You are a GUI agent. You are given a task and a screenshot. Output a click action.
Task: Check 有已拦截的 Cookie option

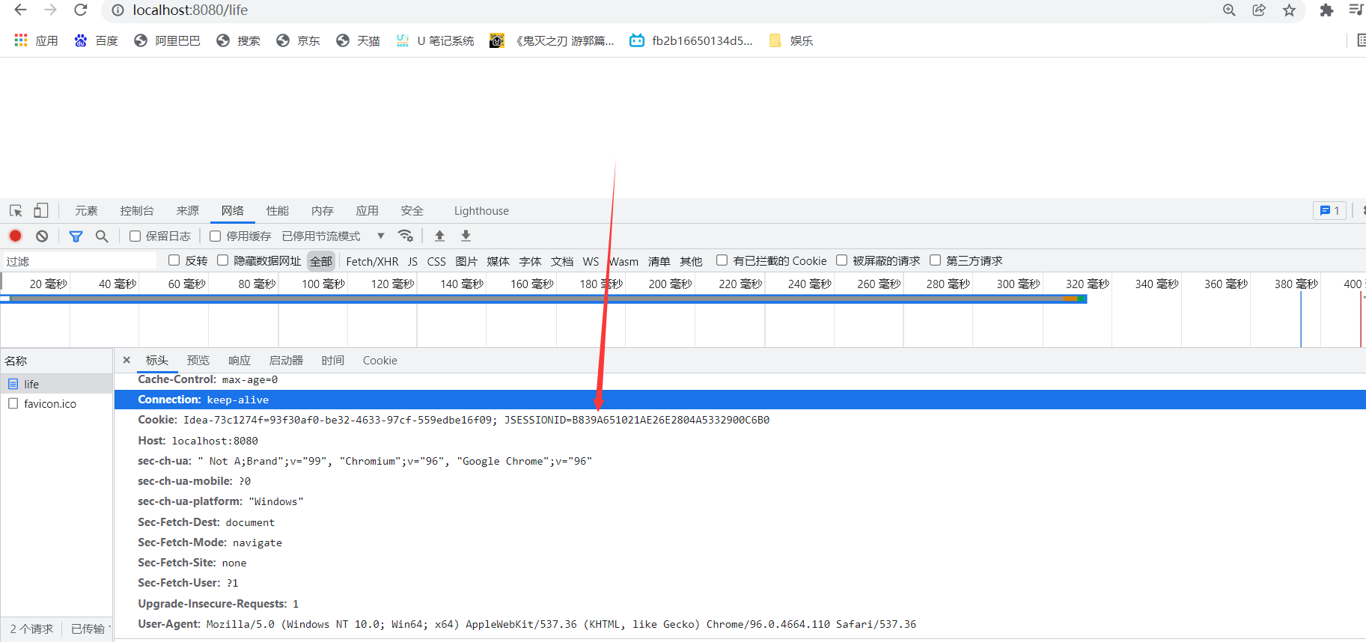click(722, 260)
